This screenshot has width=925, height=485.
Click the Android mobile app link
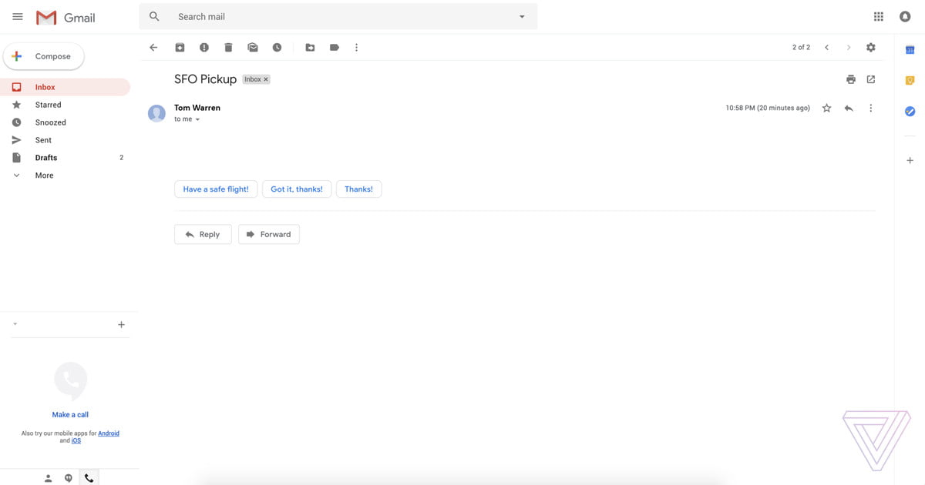pos(109,433)
